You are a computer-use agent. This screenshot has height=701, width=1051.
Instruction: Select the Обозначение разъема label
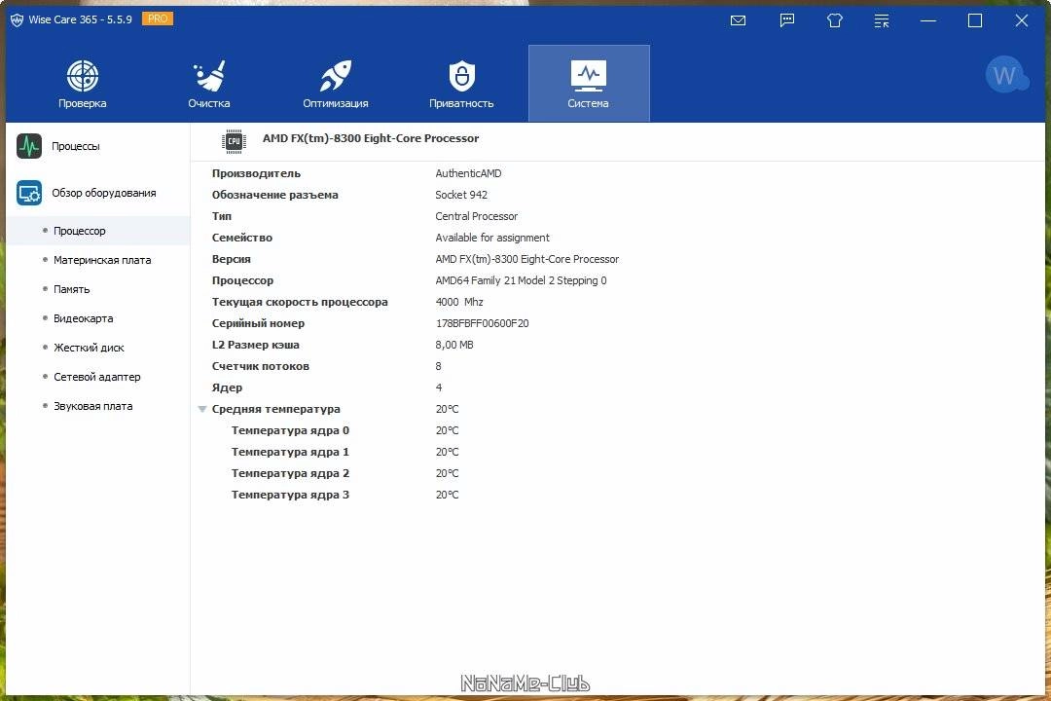coord(274,195)
